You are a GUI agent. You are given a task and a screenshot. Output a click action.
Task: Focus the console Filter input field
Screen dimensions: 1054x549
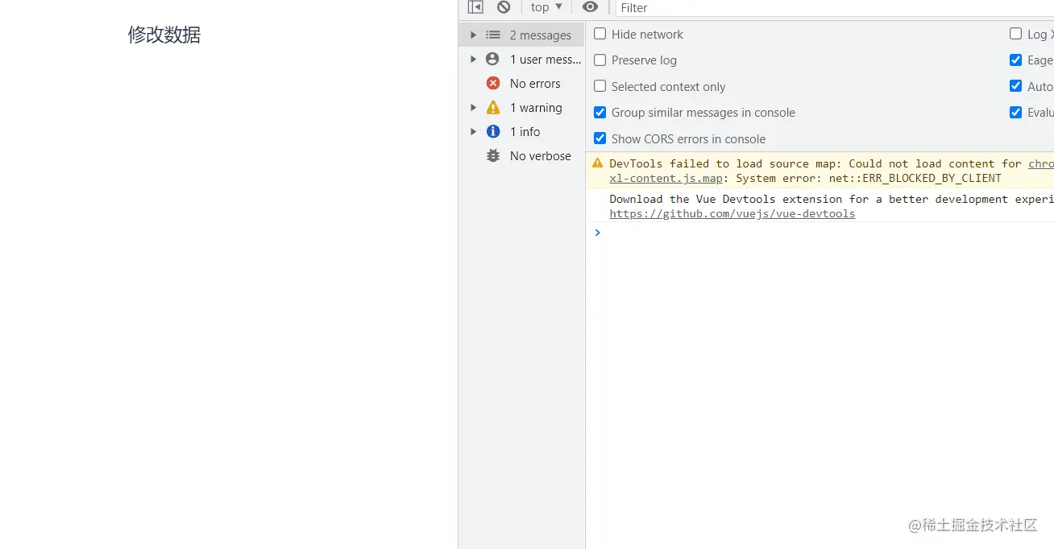click(835, 8)
